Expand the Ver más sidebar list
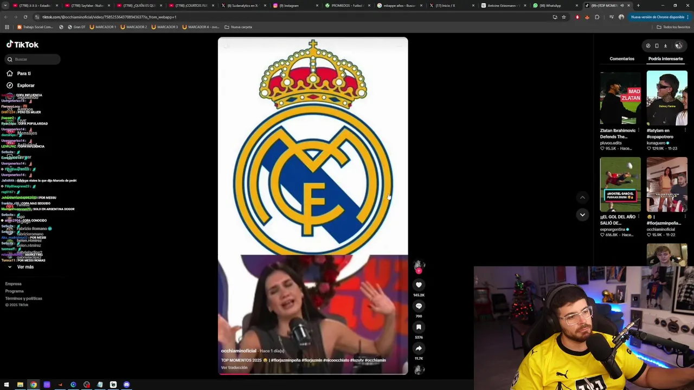The width and height of the screenshot is (694, 390). (x=21, y=267)
